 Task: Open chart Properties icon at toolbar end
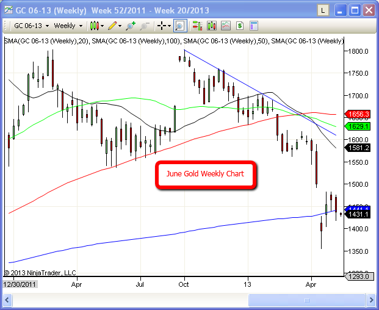254,26
